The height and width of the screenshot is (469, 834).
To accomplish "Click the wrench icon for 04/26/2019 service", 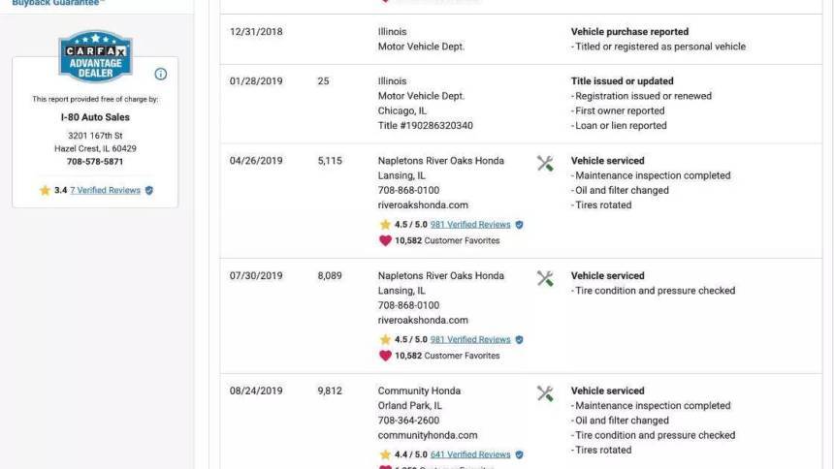I will (x=545, y=163).
